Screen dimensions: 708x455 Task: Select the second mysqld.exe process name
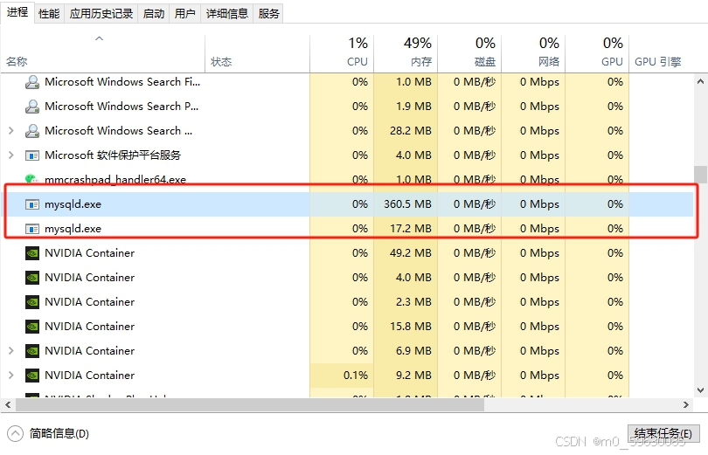(x=73, y=229)
